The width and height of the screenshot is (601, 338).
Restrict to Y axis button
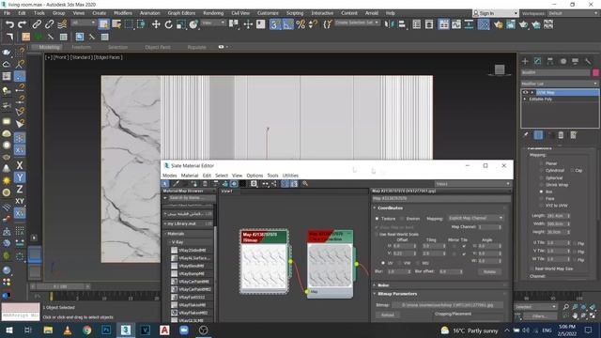coord(20,177)
